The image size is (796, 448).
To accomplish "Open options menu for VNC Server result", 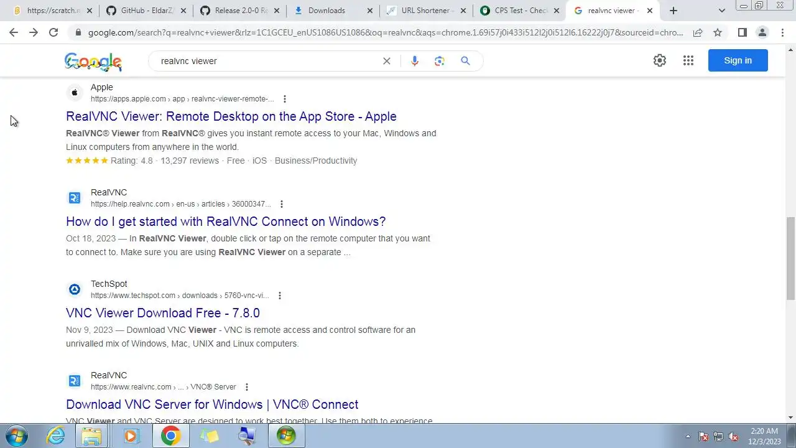I will click(247, 387).
